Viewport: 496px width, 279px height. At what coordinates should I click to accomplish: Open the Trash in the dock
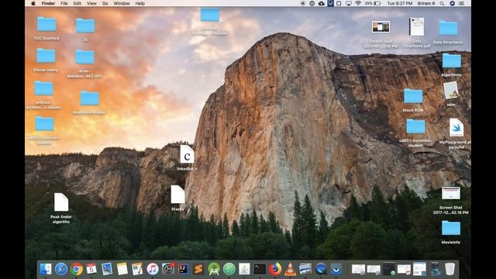[x=449, y=269]
